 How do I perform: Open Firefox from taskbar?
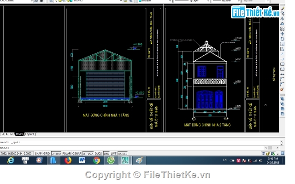(x=68, y=161)
